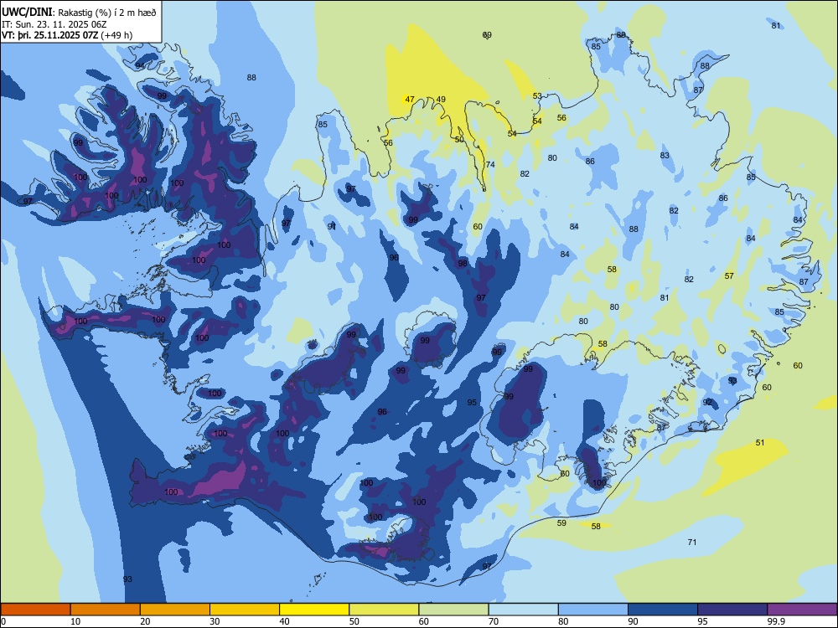
Task: Click the legend label '30'
Action: point(215,621)
